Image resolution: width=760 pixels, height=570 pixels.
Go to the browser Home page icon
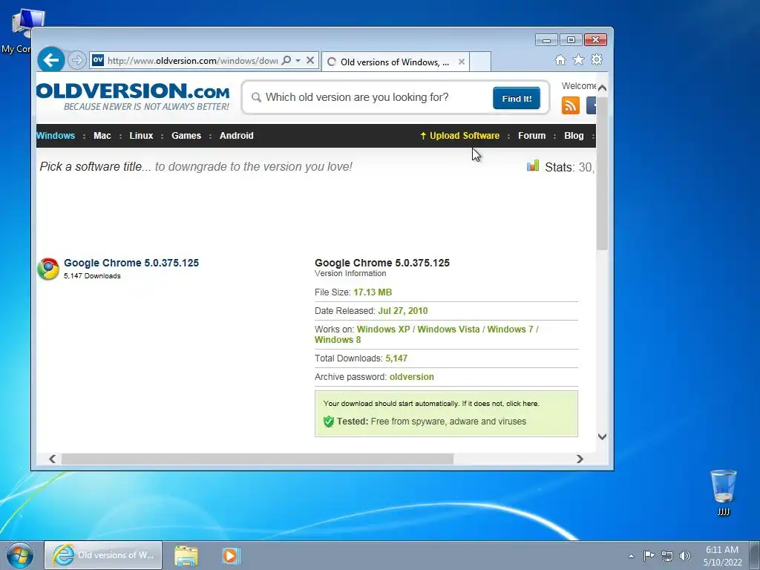coord(560,60)
